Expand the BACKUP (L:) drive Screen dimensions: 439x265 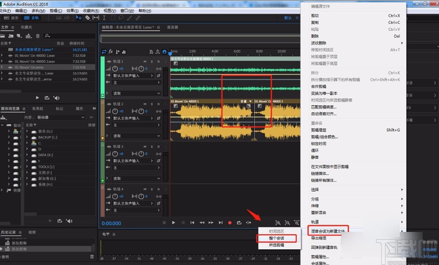click(x=27, y=137)
